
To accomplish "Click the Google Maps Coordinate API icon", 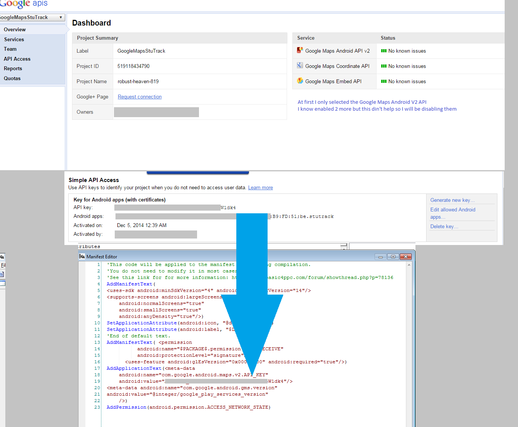I will pyautogui.click(x=300, y=66).
